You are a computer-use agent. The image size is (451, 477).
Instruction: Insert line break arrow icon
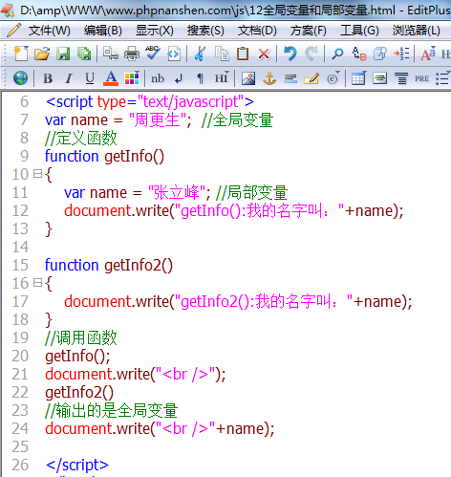coord(179,78)
